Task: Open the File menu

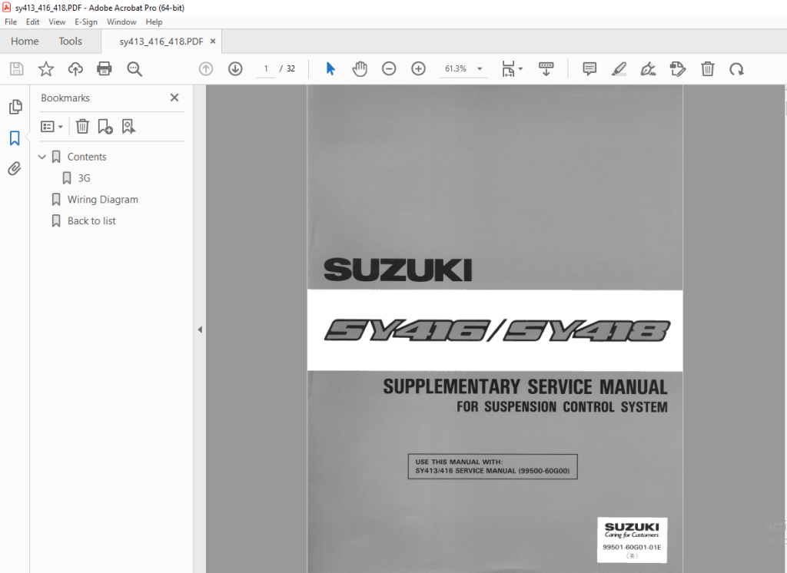Action: 11,22
